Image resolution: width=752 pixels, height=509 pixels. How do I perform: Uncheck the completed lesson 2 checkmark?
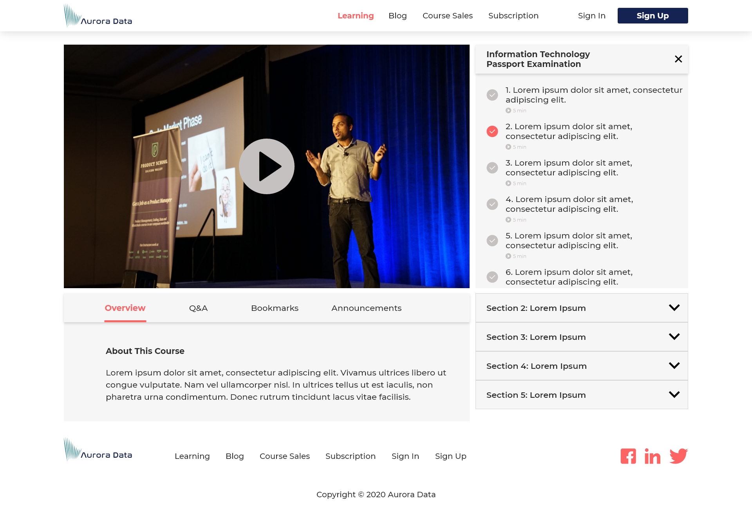point(492,131)
